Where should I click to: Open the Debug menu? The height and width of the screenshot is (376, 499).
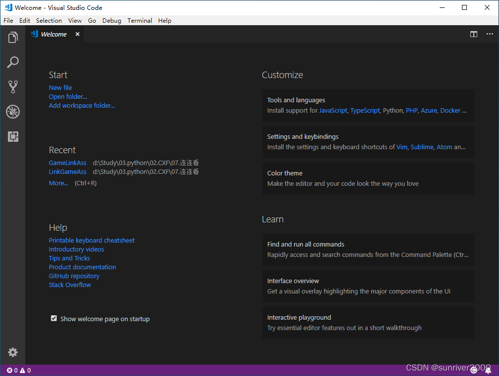[112, 20]
